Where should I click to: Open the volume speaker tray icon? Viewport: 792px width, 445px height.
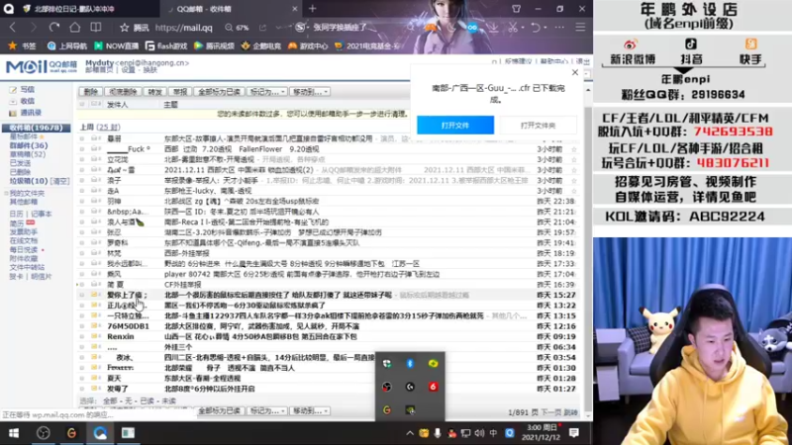click(479, 433)
